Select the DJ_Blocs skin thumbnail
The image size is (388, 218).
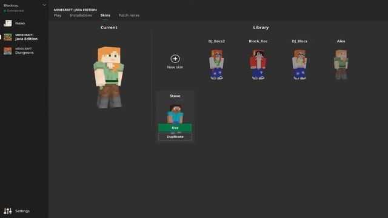click(299, 65)
